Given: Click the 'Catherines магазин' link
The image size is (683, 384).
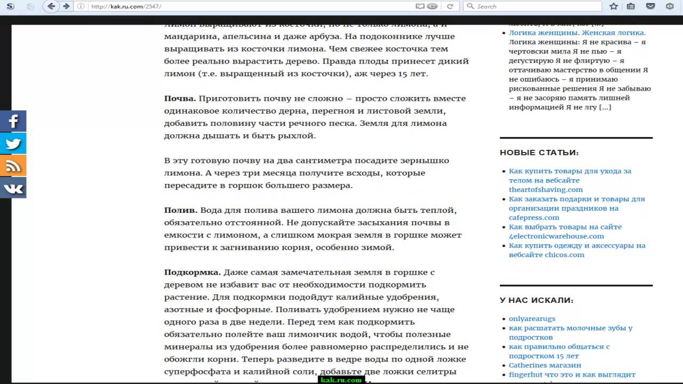Looking at the screenshot, I should click(x=545, y=365).
